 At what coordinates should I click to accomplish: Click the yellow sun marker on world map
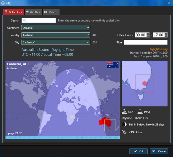[x=72, y=117]
